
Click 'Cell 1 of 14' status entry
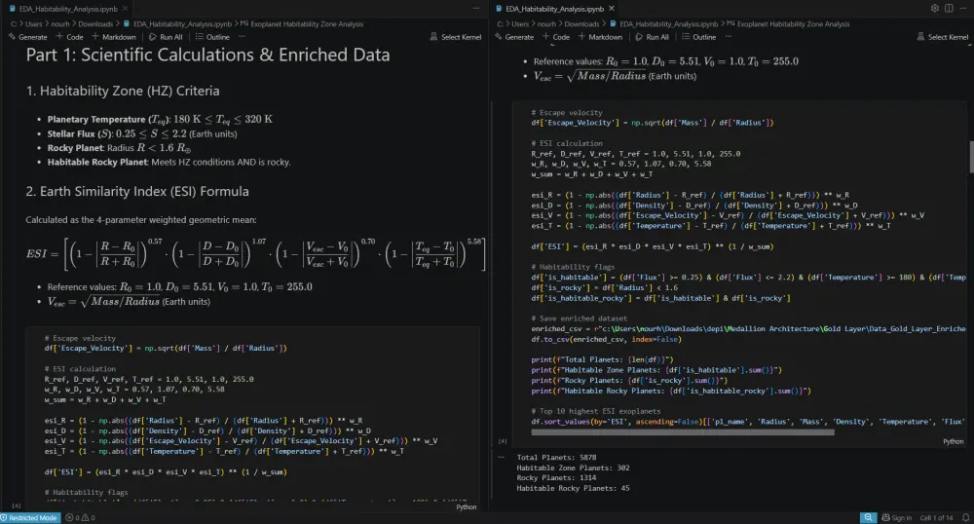pyautogui.click(x=936, y=518)
